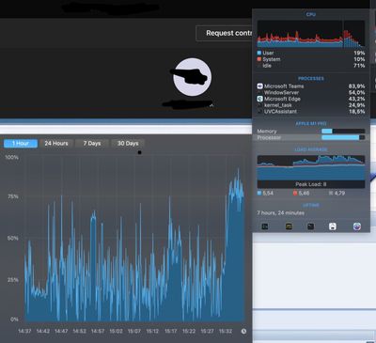Open the white System Information icon
Image resolution: width=376 pixels, height=343 pixels.
333,226
